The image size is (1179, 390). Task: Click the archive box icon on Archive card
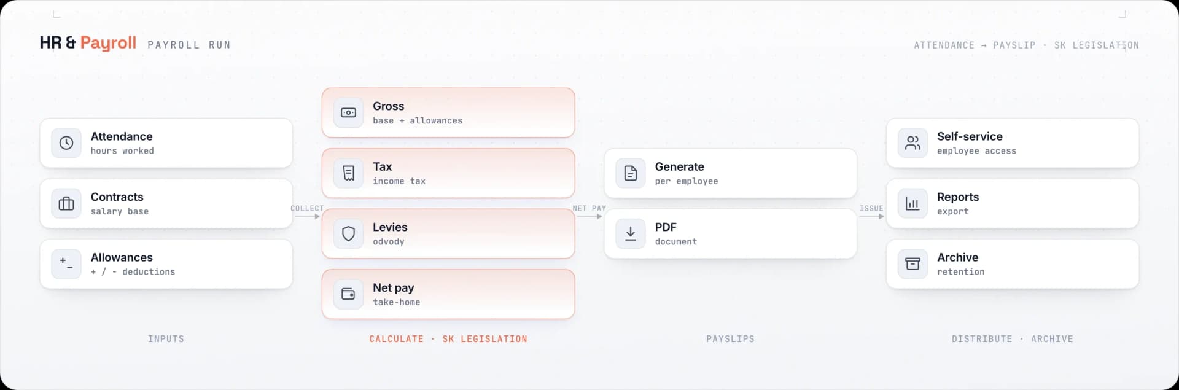tap(912, 264)
